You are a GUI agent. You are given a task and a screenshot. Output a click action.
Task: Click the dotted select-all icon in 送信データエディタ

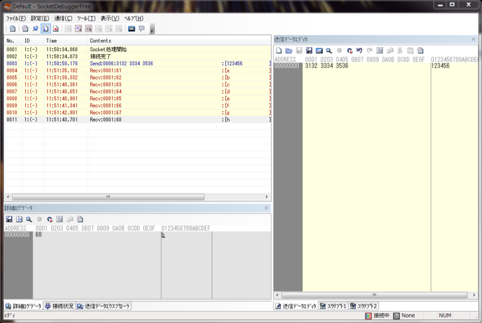380,51
